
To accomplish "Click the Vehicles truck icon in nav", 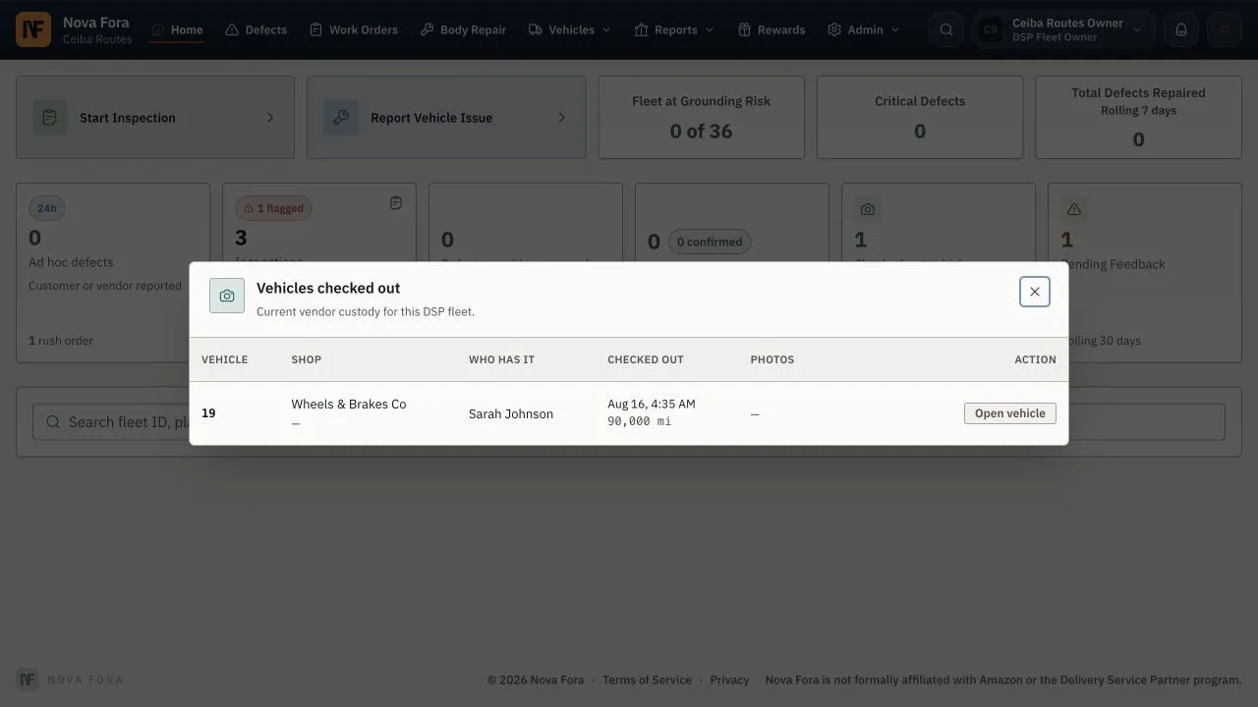I will click(x=535, y=29).
